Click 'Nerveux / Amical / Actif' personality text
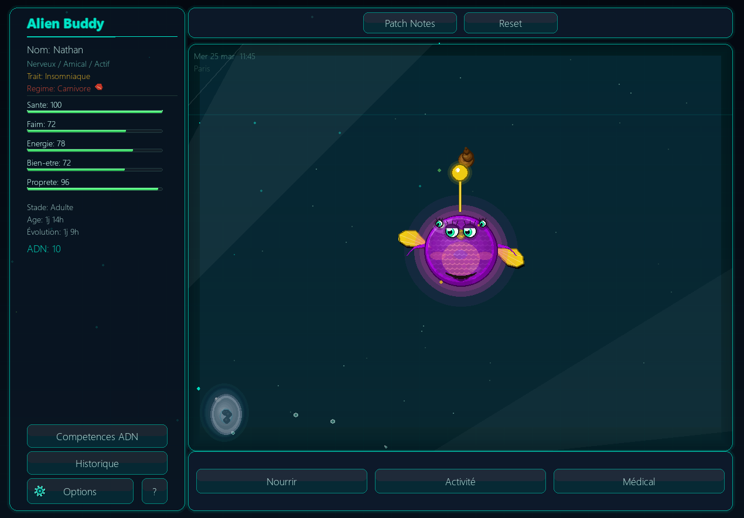This screenshot has height=518, width=744. point(68,64)
